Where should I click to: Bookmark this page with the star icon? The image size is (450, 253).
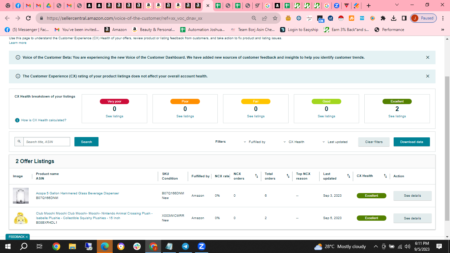click(275, 18)
